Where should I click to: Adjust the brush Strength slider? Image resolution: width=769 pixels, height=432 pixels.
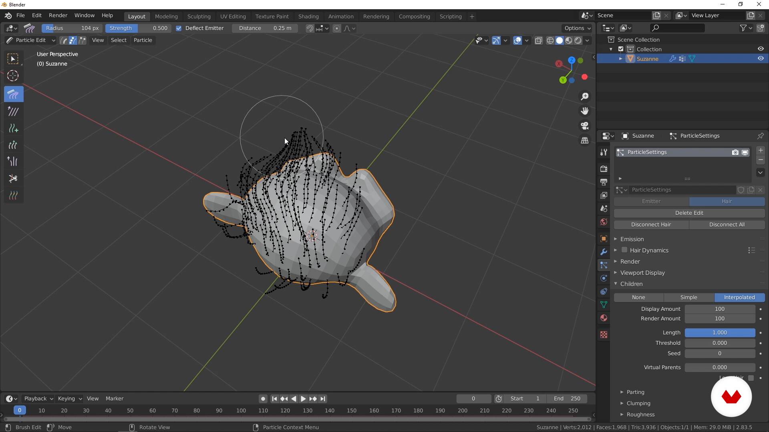tap(138, 28)
